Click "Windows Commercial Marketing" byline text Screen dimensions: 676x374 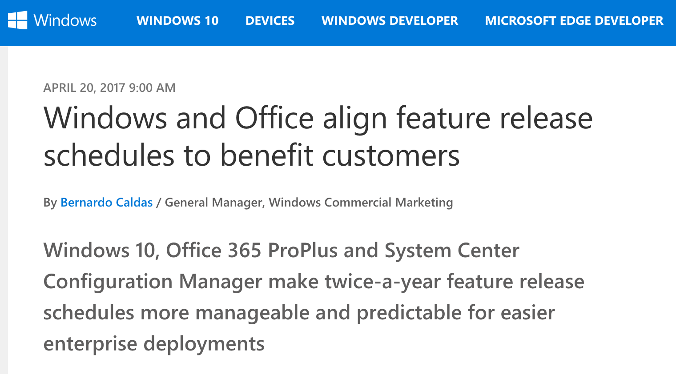click(361, 203)
